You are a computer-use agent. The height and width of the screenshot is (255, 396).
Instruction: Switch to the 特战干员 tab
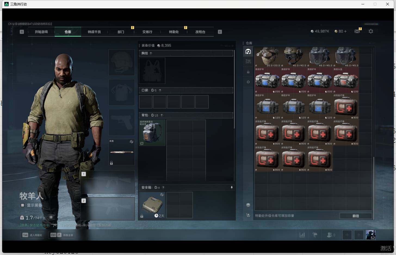coord(94,32)
